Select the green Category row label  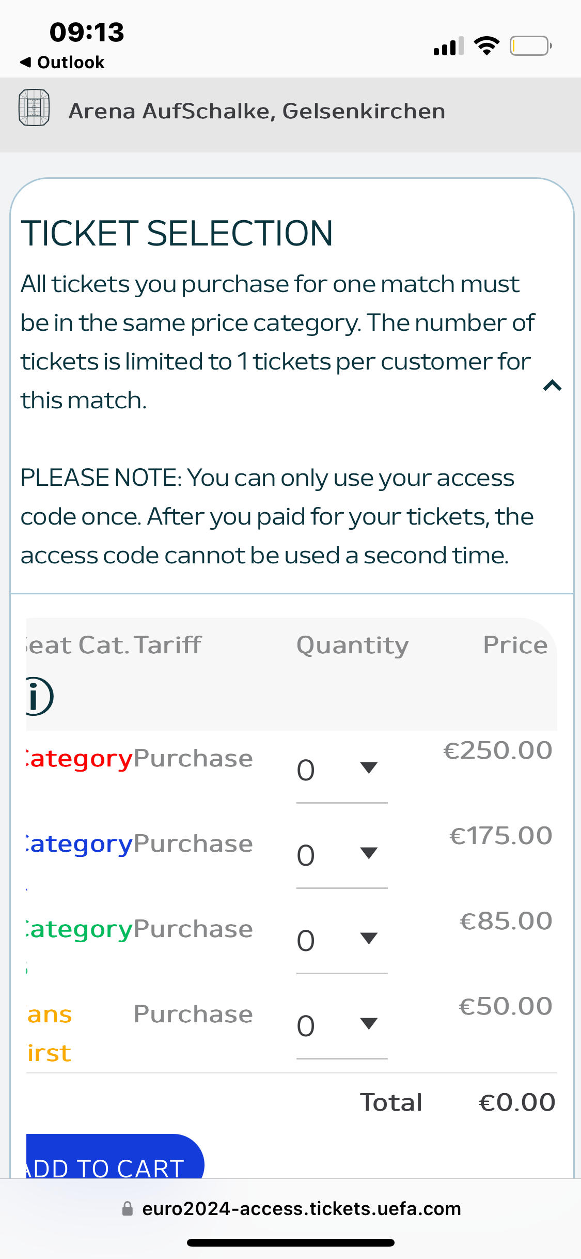pos(80,930)
